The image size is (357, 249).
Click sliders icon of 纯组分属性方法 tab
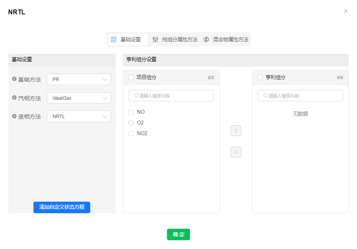click(x=155, y=39)
